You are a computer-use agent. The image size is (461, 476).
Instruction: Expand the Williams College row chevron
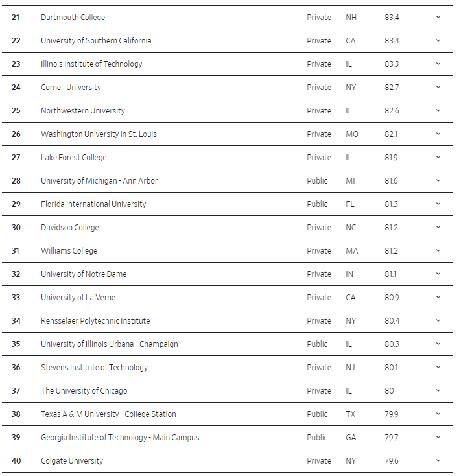438,250
